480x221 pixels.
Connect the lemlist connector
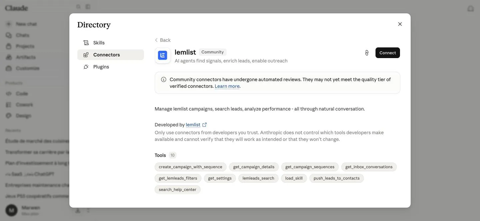[x=388, y=53]
